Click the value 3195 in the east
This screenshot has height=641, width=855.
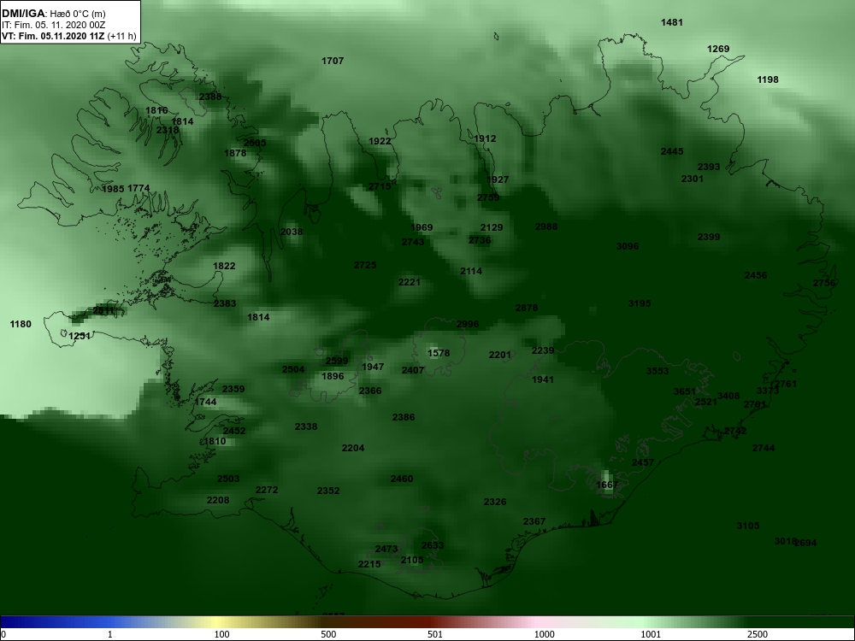640,303
